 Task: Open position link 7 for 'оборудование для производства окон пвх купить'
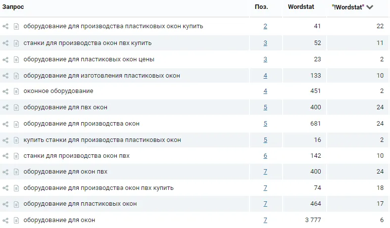pos(265,188)
